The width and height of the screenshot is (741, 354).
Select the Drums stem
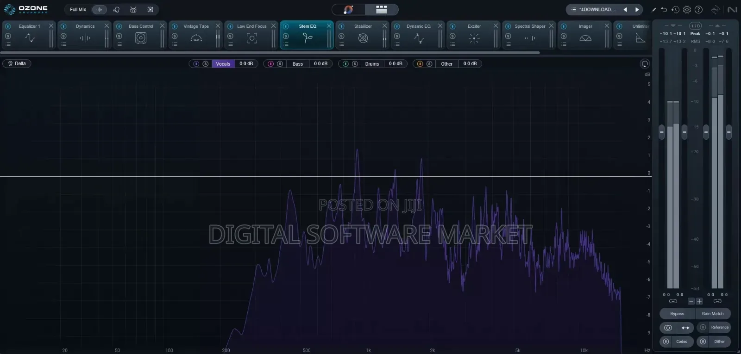click(x=372, y=64)
